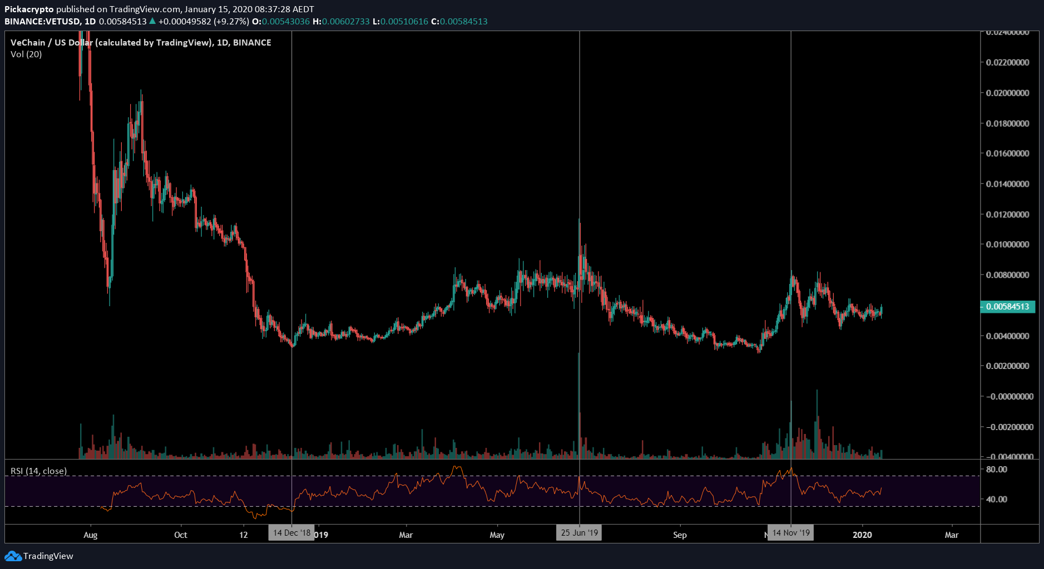The width and height of the screenshot is (1044, 569).
Task: Click the +9.27% change value
Action: 231,21
